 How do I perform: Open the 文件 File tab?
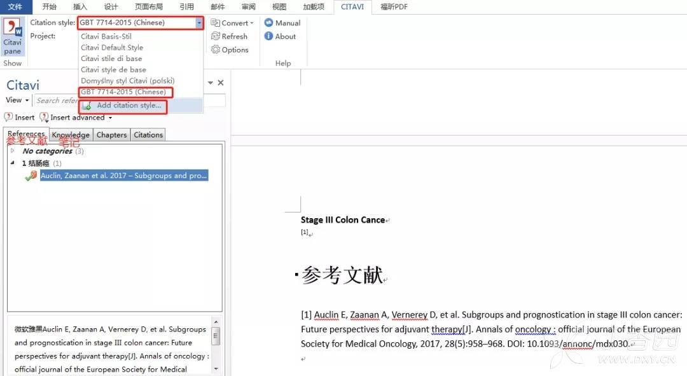[16, 6]
